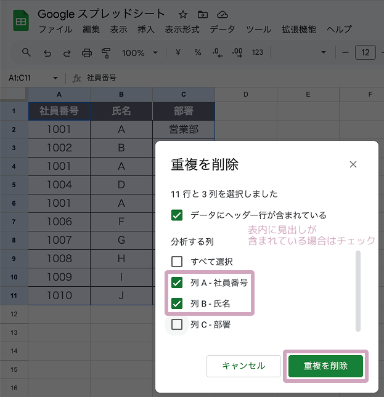The width and height of the screenshot is (384, 397).
Task: Close the 重複を削除 dialog with X
Action: 353,164
